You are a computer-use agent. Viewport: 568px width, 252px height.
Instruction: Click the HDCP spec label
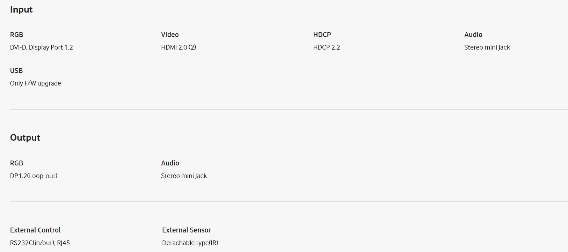point(322,35)
